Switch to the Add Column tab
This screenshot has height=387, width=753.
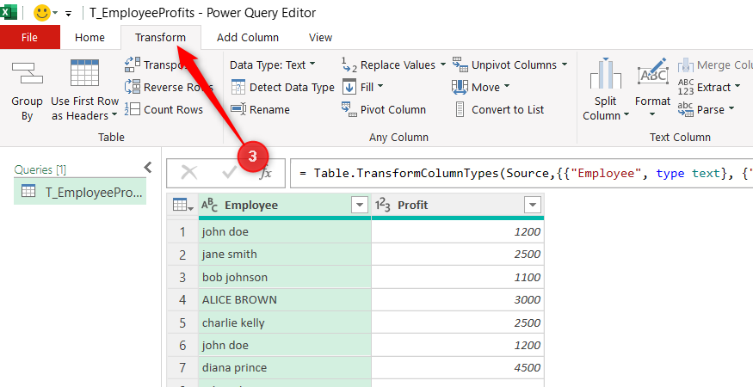[248, 38]
